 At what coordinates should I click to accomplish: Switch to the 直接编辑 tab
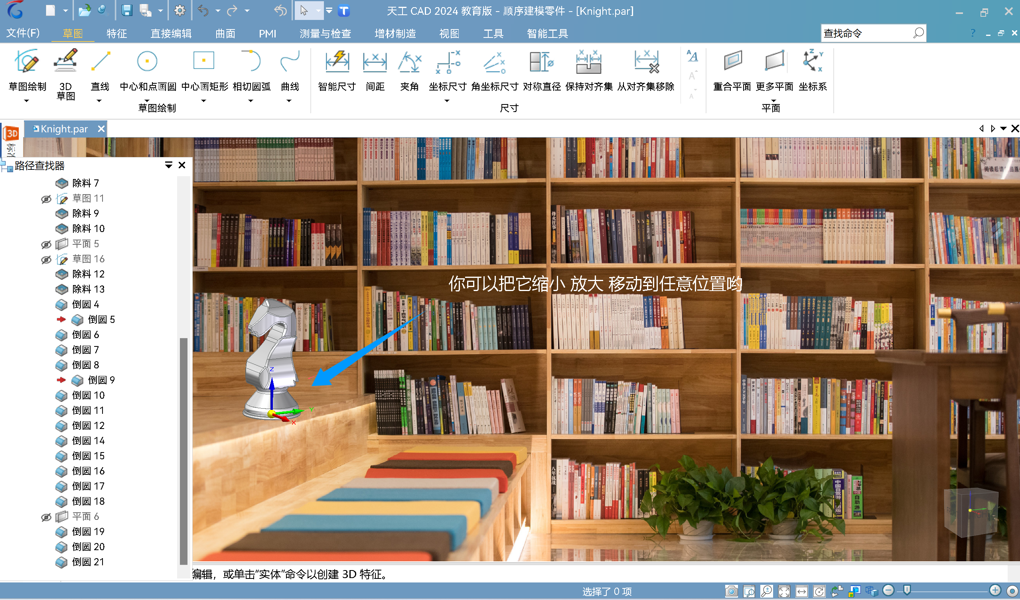click(171, 33)
